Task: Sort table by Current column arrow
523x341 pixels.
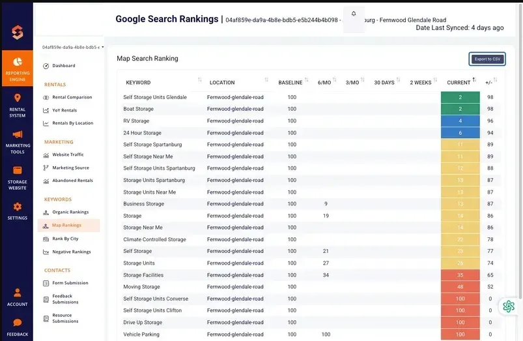Action: coord(474,80)
